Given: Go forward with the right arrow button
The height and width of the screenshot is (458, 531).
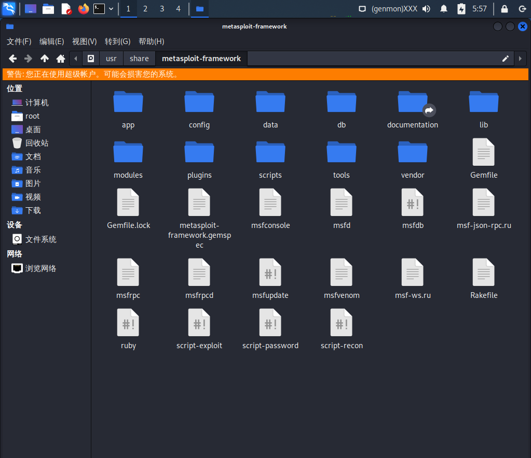Looking at the screenshot, I should [29, 59].
